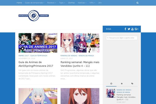
Task: Open the red-haired girl post thumbnail
Action: tap(80, 96)
